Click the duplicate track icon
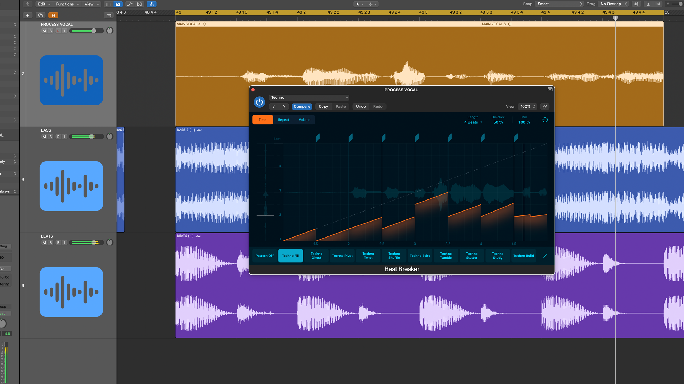The image size is (684, 384). point(41,15)
